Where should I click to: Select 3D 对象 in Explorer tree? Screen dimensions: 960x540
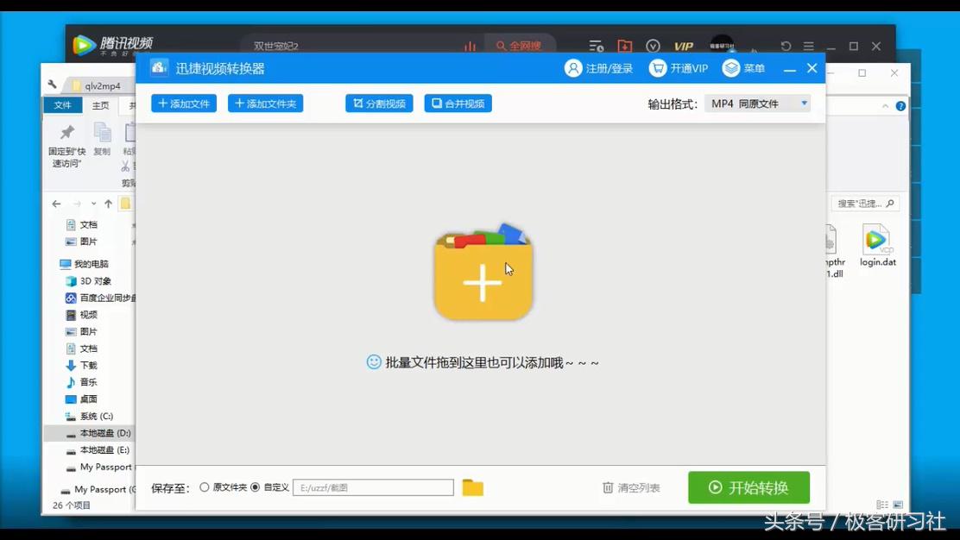[x=89, y=280]
